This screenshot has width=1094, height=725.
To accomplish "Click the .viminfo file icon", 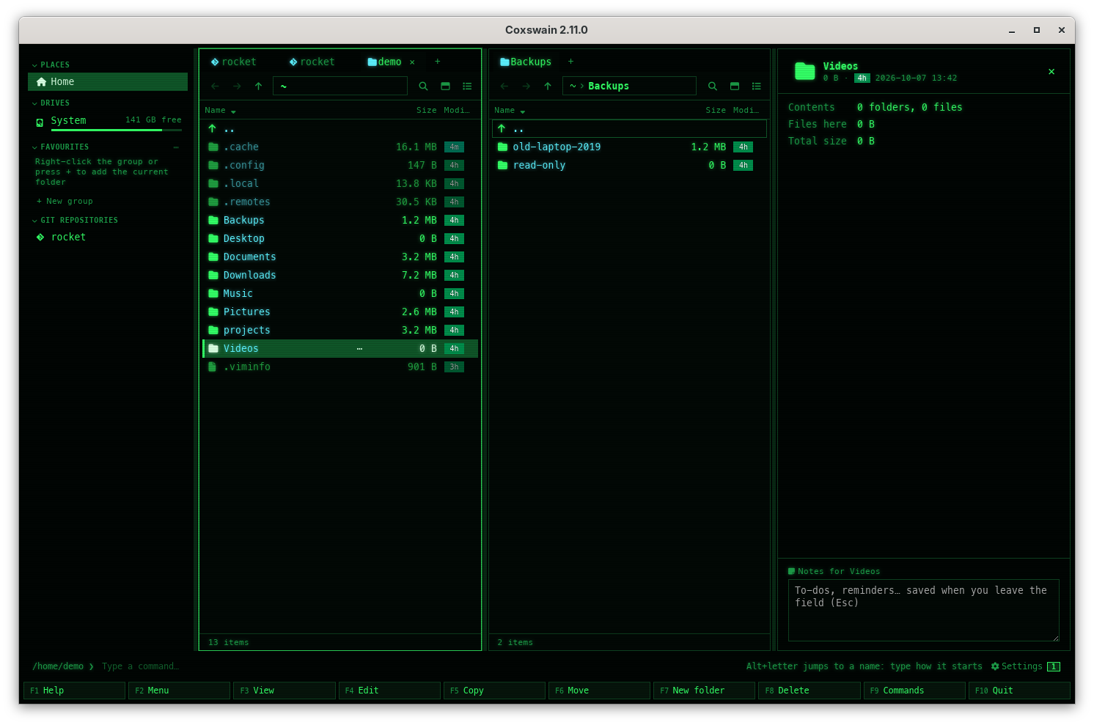I will coord(213,367).
